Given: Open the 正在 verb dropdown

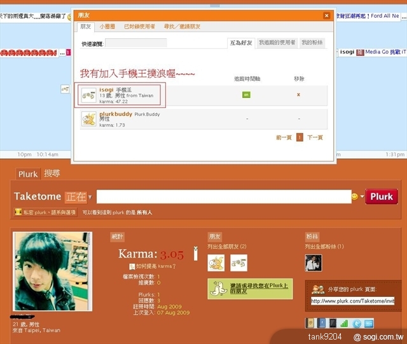Looking at the screenshot, I should point(78,196).
